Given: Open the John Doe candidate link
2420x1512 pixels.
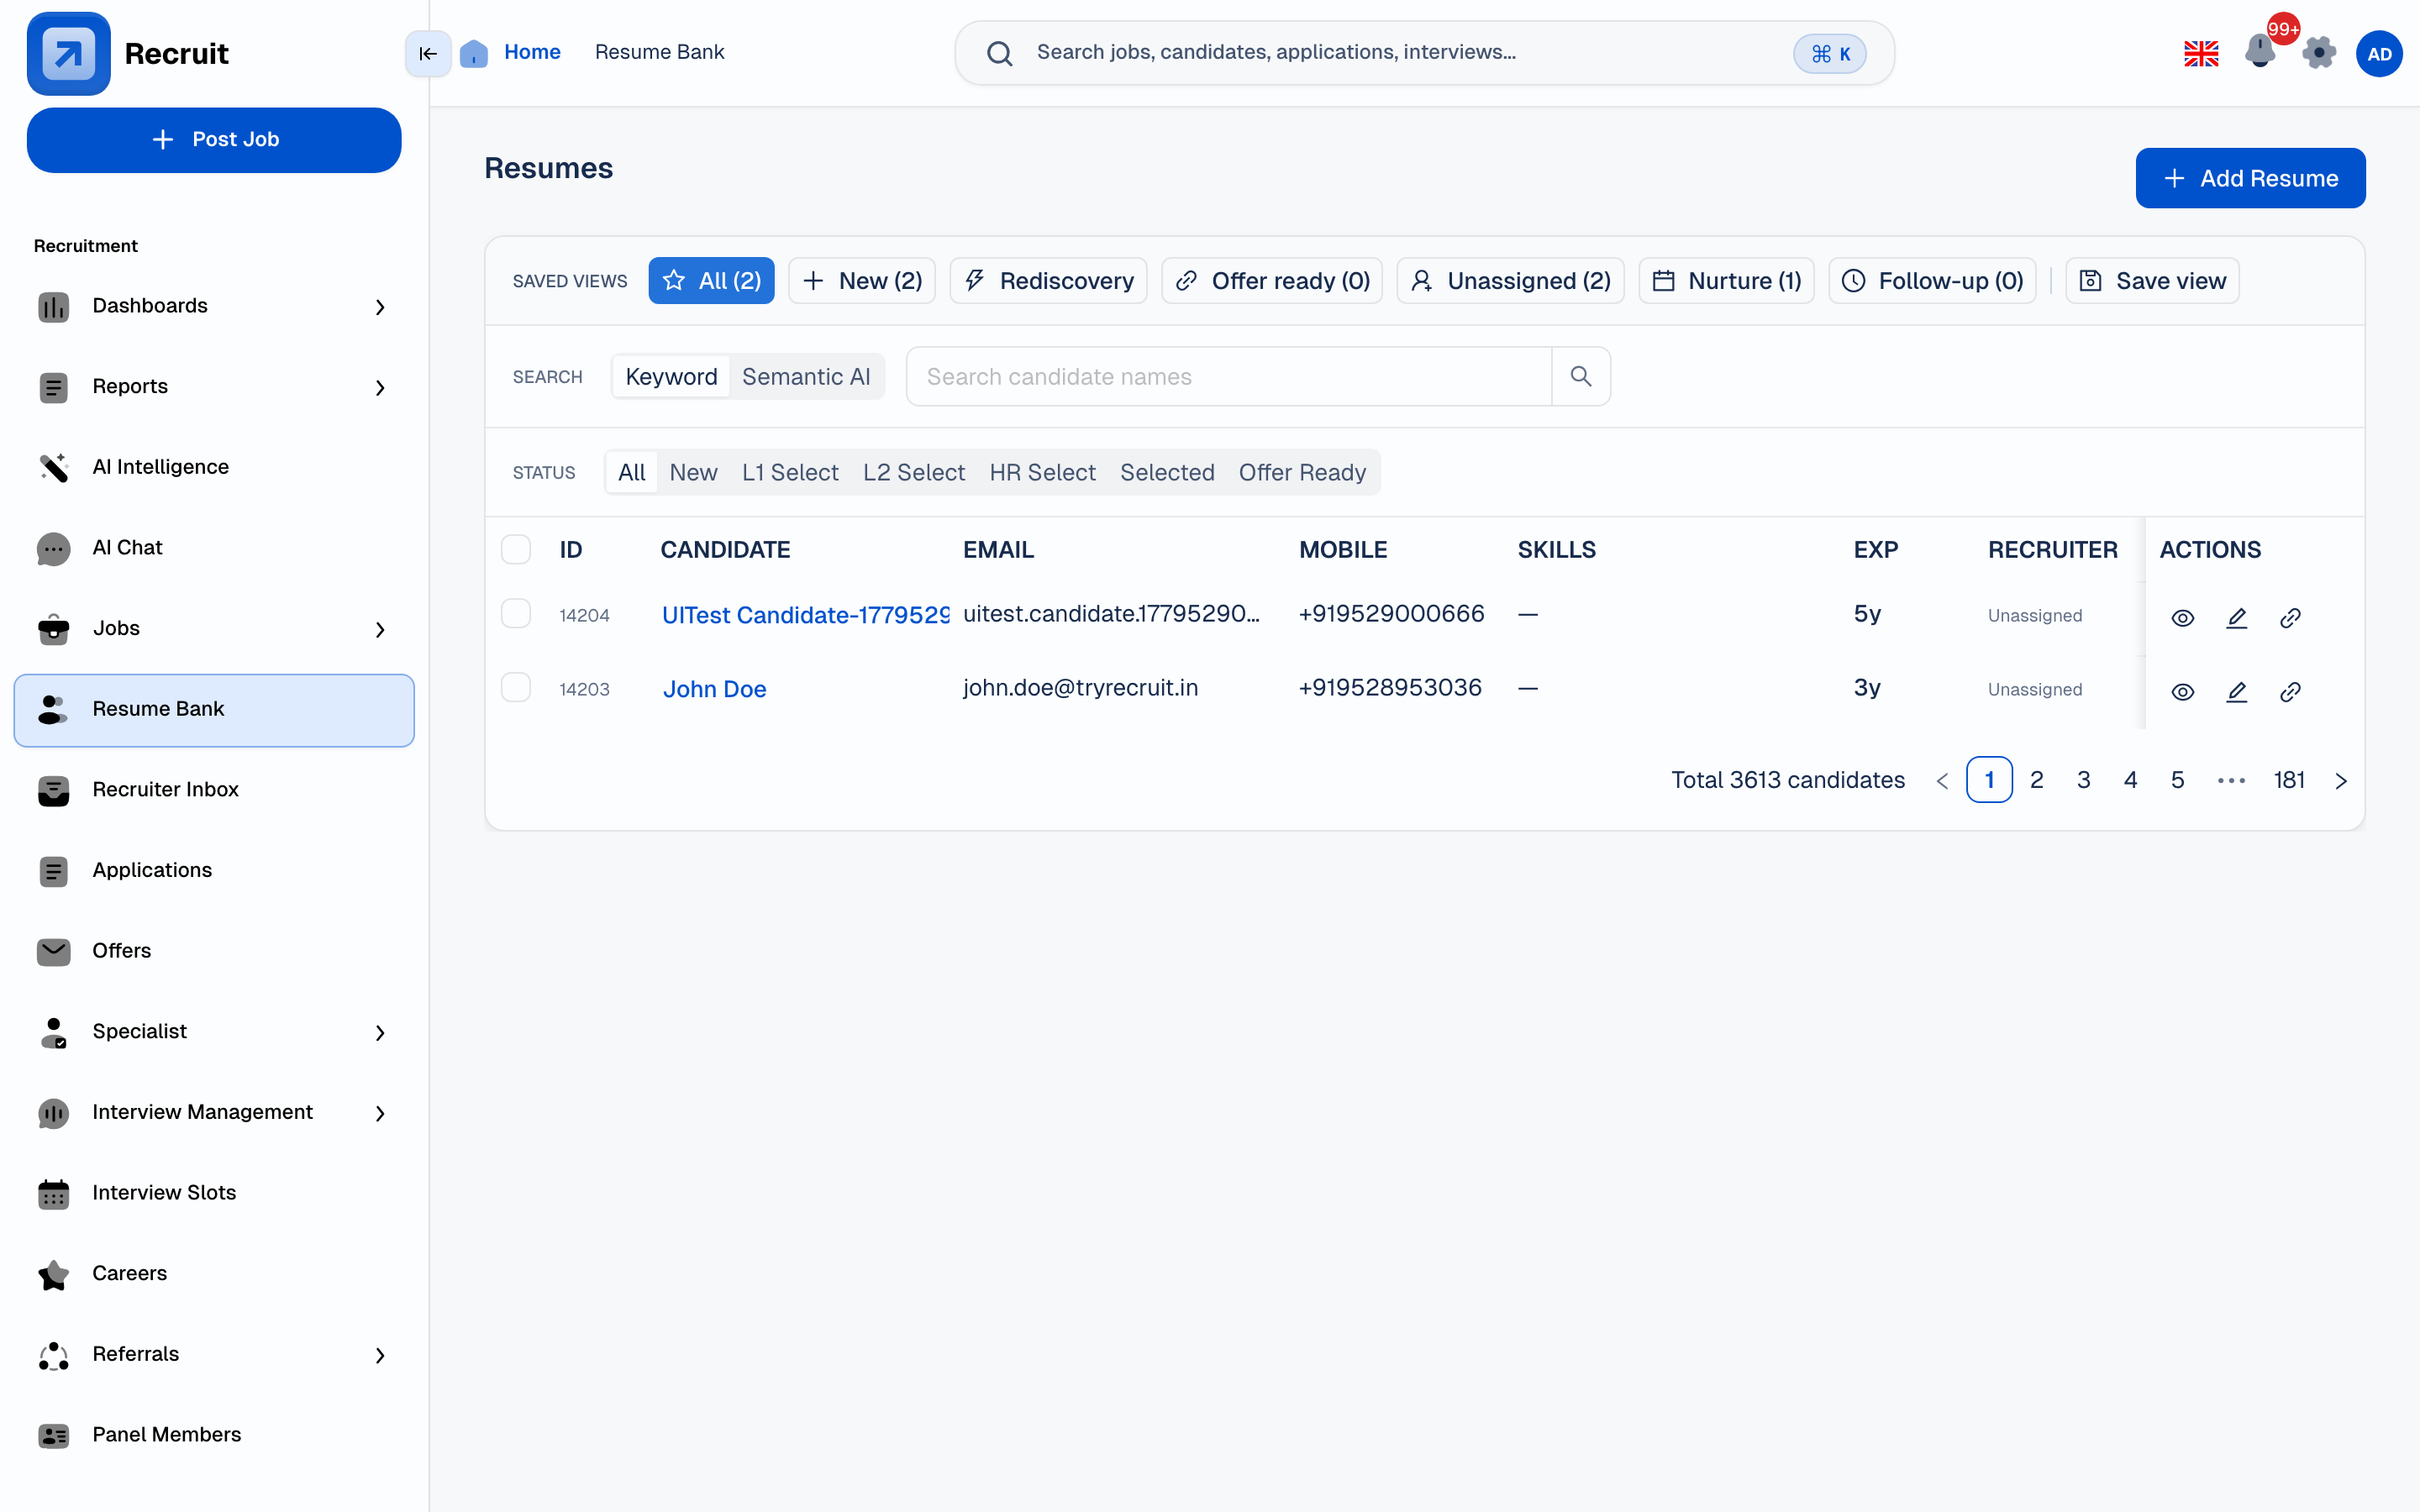Looking at the screenshot, I should tap(714, 689).
